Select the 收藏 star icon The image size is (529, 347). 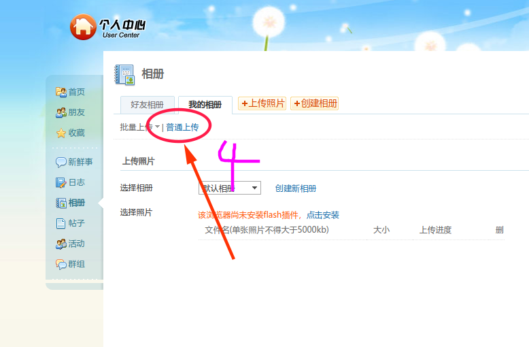click(x=61, y=133)
